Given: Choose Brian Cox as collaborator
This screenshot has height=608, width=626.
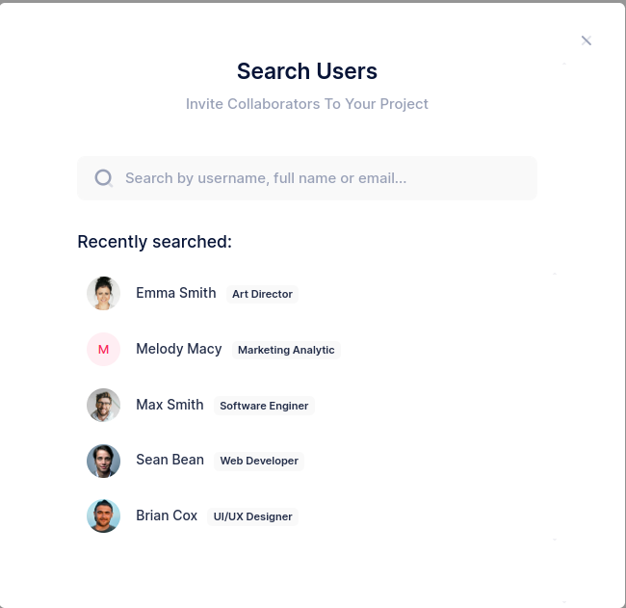Looking at the screenshot, I should 167,515.
